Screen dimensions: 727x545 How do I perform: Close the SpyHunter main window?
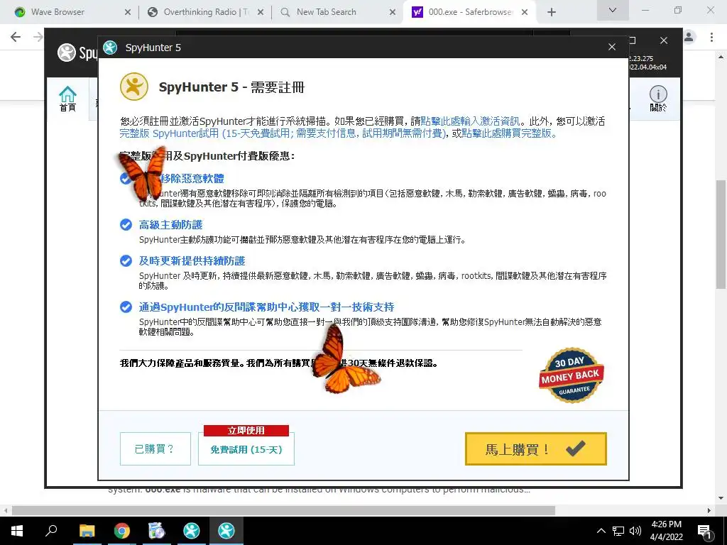(664, 40)
